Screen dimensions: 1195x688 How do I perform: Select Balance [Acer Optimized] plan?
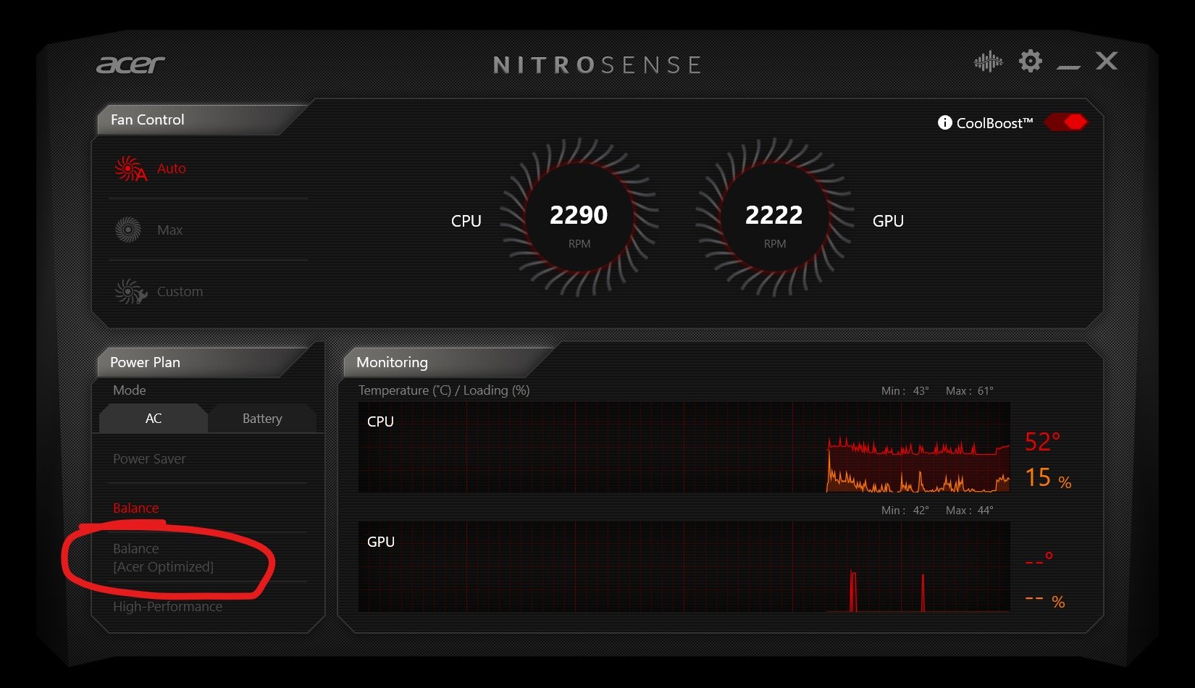click(164, 558)
